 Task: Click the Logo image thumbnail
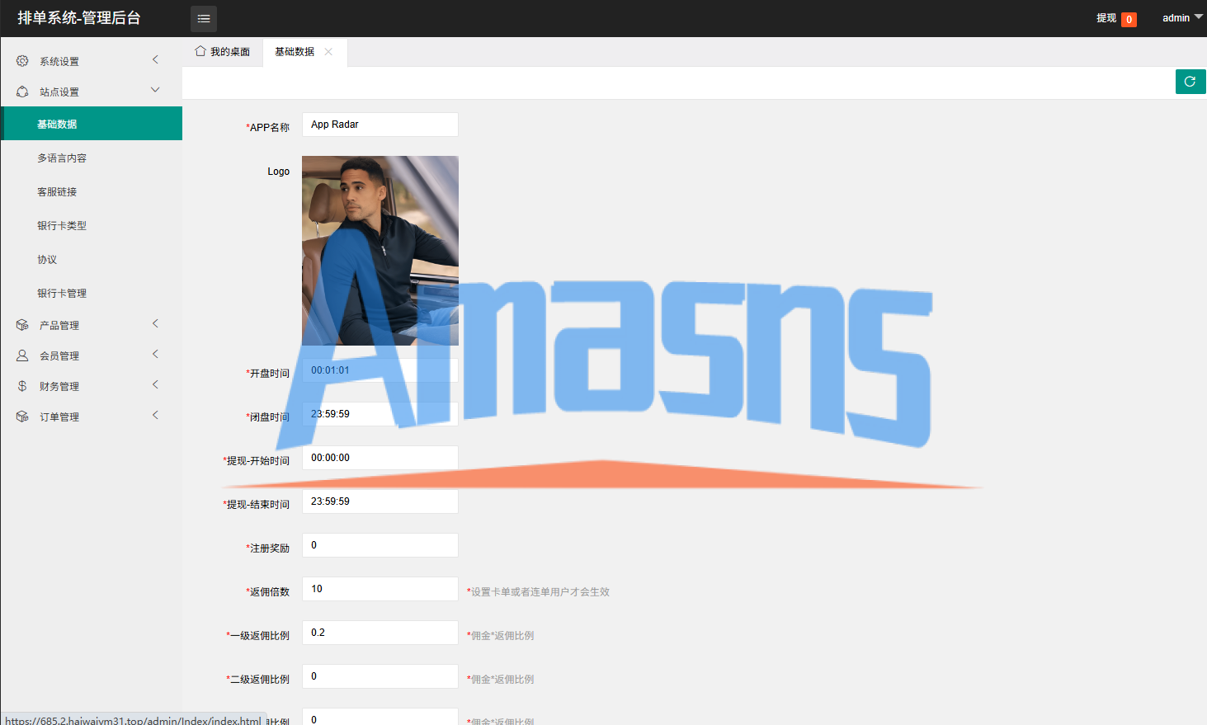tap(380, 251)
